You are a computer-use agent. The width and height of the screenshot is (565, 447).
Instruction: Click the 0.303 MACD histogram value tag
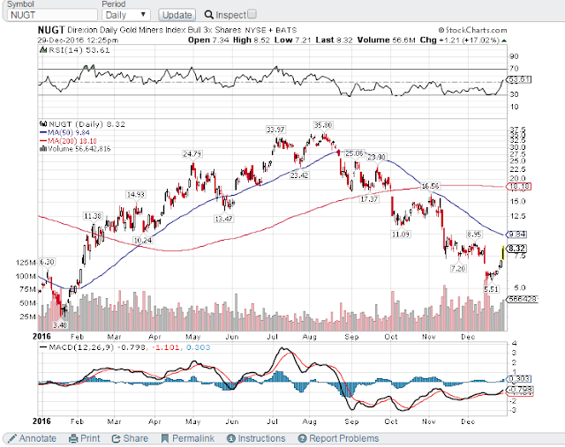[x=518, y=378]
